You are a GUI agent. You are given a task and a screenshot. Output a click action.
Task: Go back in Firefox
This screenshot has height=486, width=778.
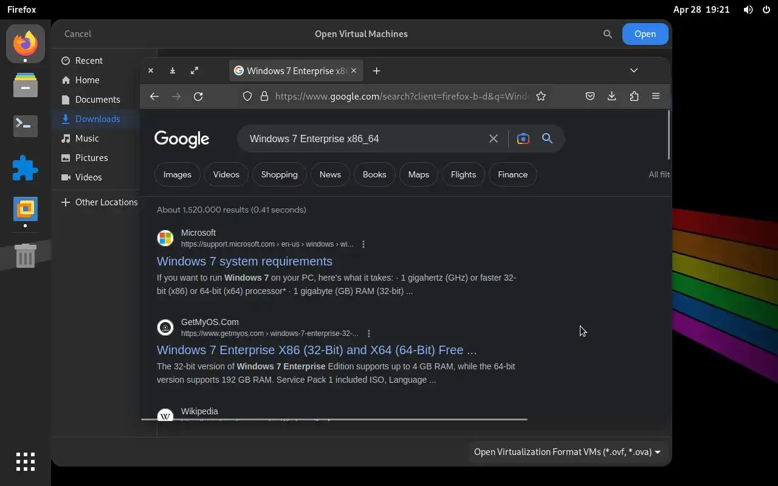(x=154, y=96)
